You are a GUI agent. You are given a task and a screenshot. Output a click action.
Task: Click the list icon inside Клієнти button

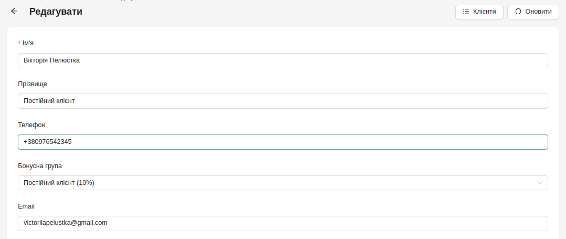466,12
